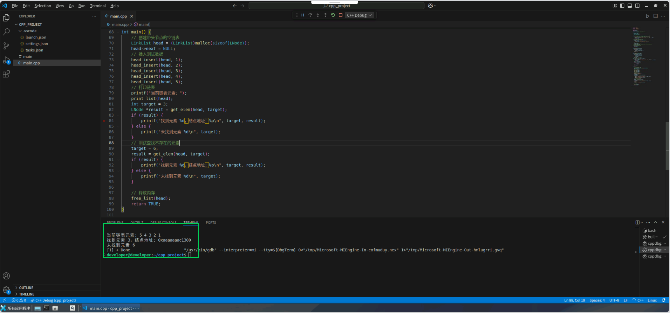Image resolution: width=670 pixels, height=313 pixels.
Task: Open the Source Control view
Action: (x=6, y=46)
